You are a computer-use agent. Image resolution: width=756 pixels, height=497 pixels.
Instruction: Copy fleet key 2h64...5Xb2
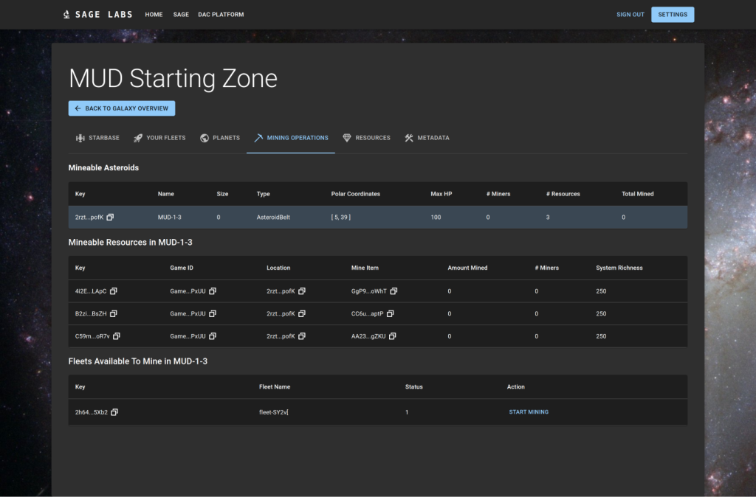point(114,412)
